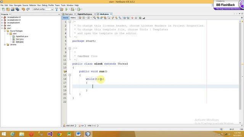Open the default config combo box
The width and height of the screenshot is (244, 137).
[x=43, y=9]
